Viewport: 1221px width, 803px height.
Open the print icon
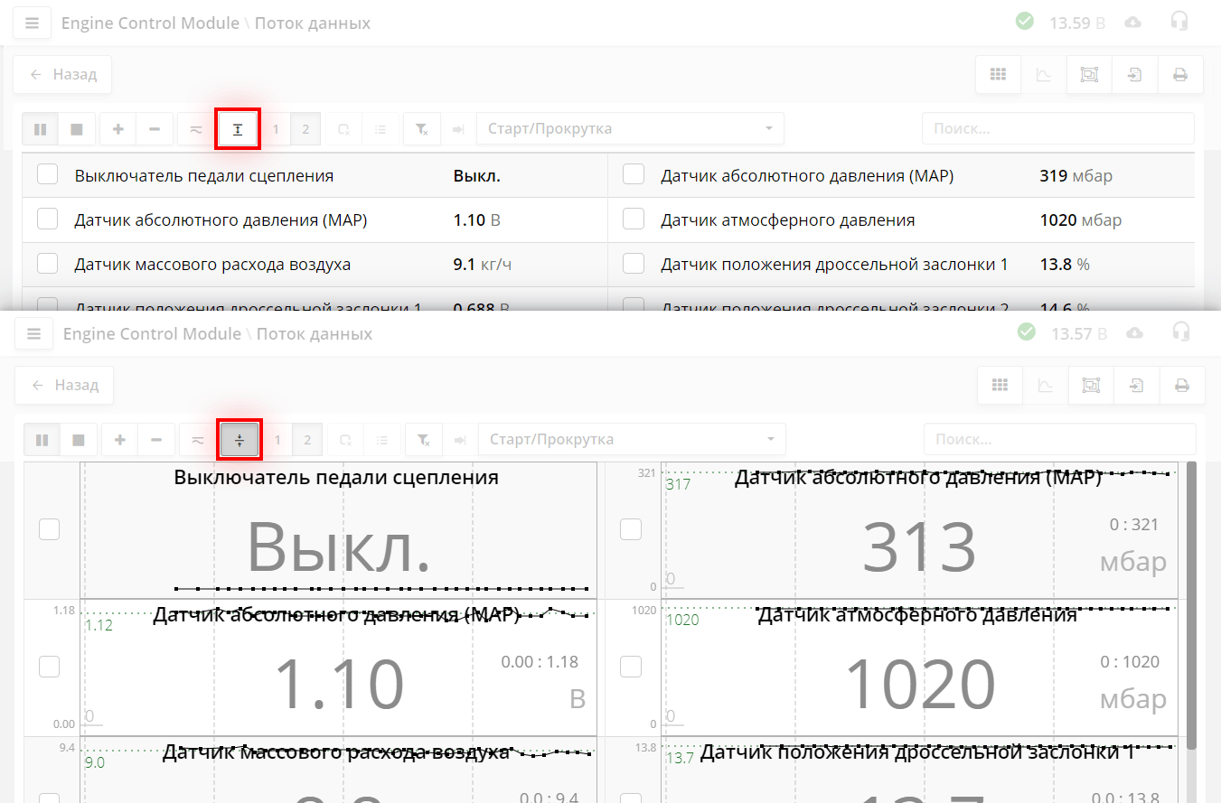(x=1180, y=74)
